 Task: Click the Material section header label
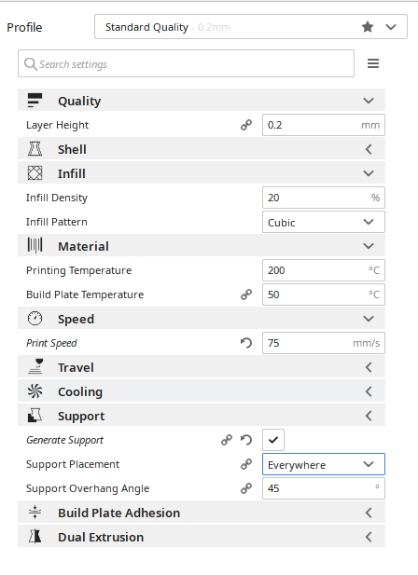tap(83, 246)
